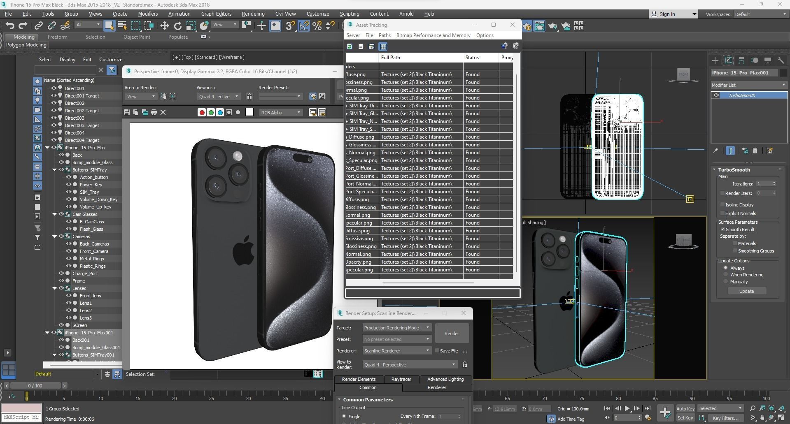The height and width of the screenshot is (424, 790).
Task: Select When Rendering update option
Action: point(725,274)
